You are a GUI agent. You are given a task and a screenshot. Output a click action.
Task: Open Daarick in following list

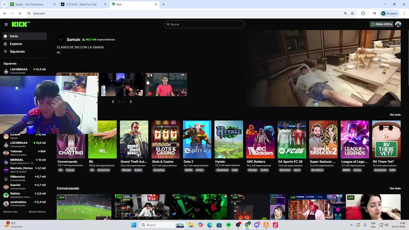pyautogui.click(x=24, y=187)
